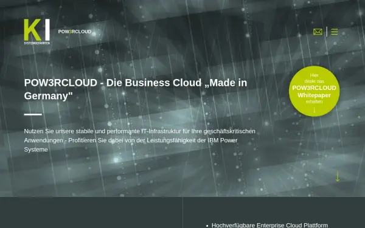Open the hamburger menu icon
Image resolution: width=365 pixels, height=228 pixels.
point(334,32)
